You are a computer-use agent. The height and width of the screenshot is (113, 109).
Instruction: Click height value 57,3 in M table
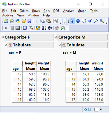pos(86,74)
